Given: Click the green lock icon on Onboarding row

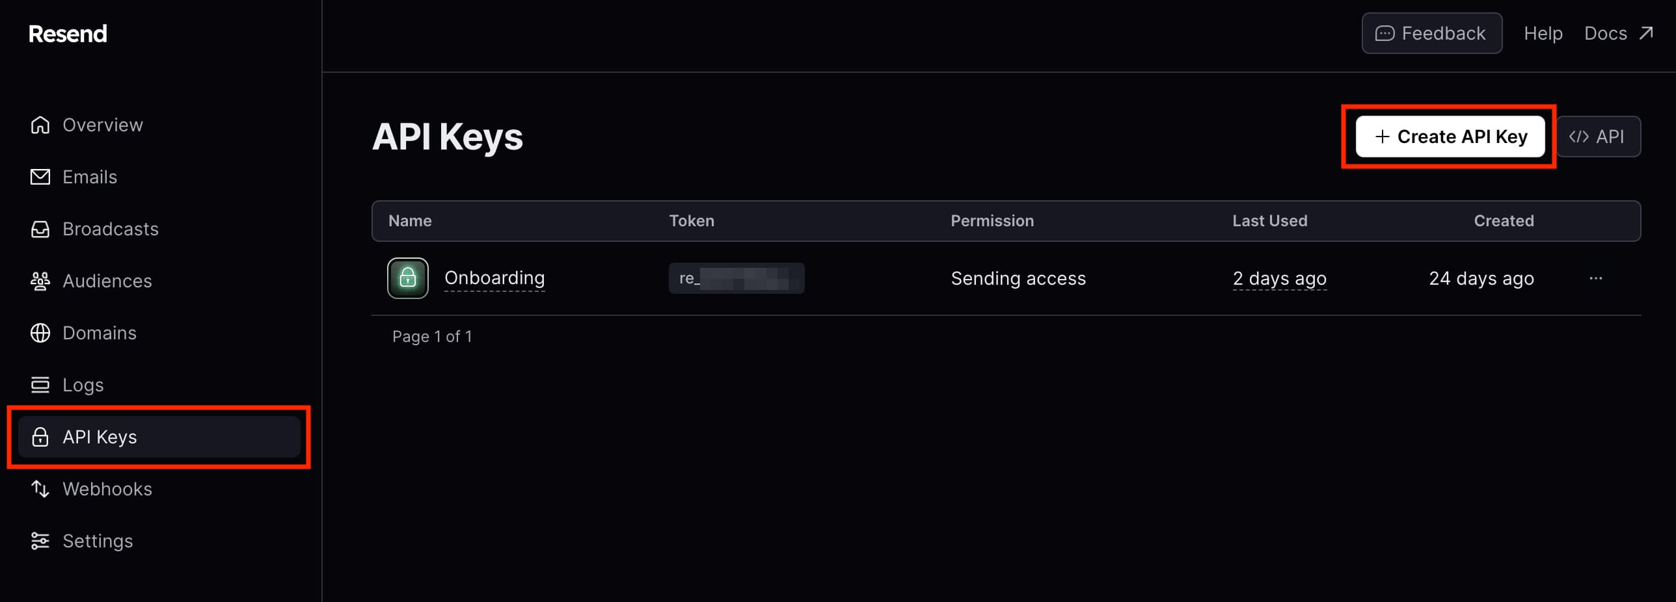Looking at the screenshot, I should (x=407, y=278).
